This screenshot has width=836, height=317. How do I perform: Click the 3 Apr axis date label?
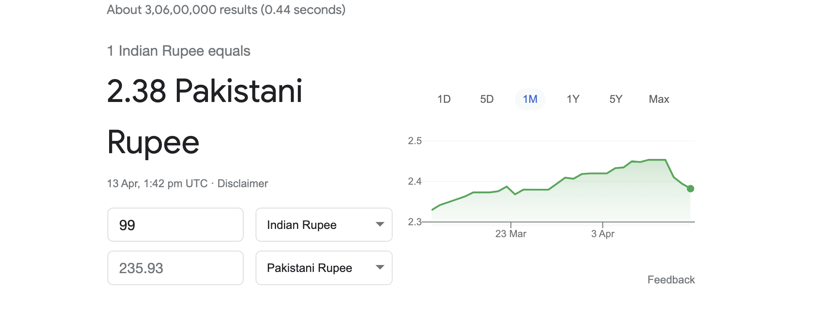point(603,234)
